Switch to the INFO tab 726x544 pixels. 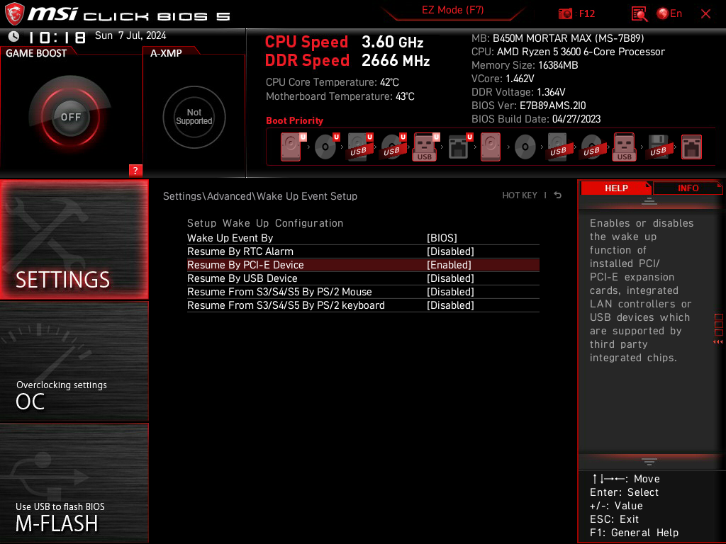pos(688,188)
